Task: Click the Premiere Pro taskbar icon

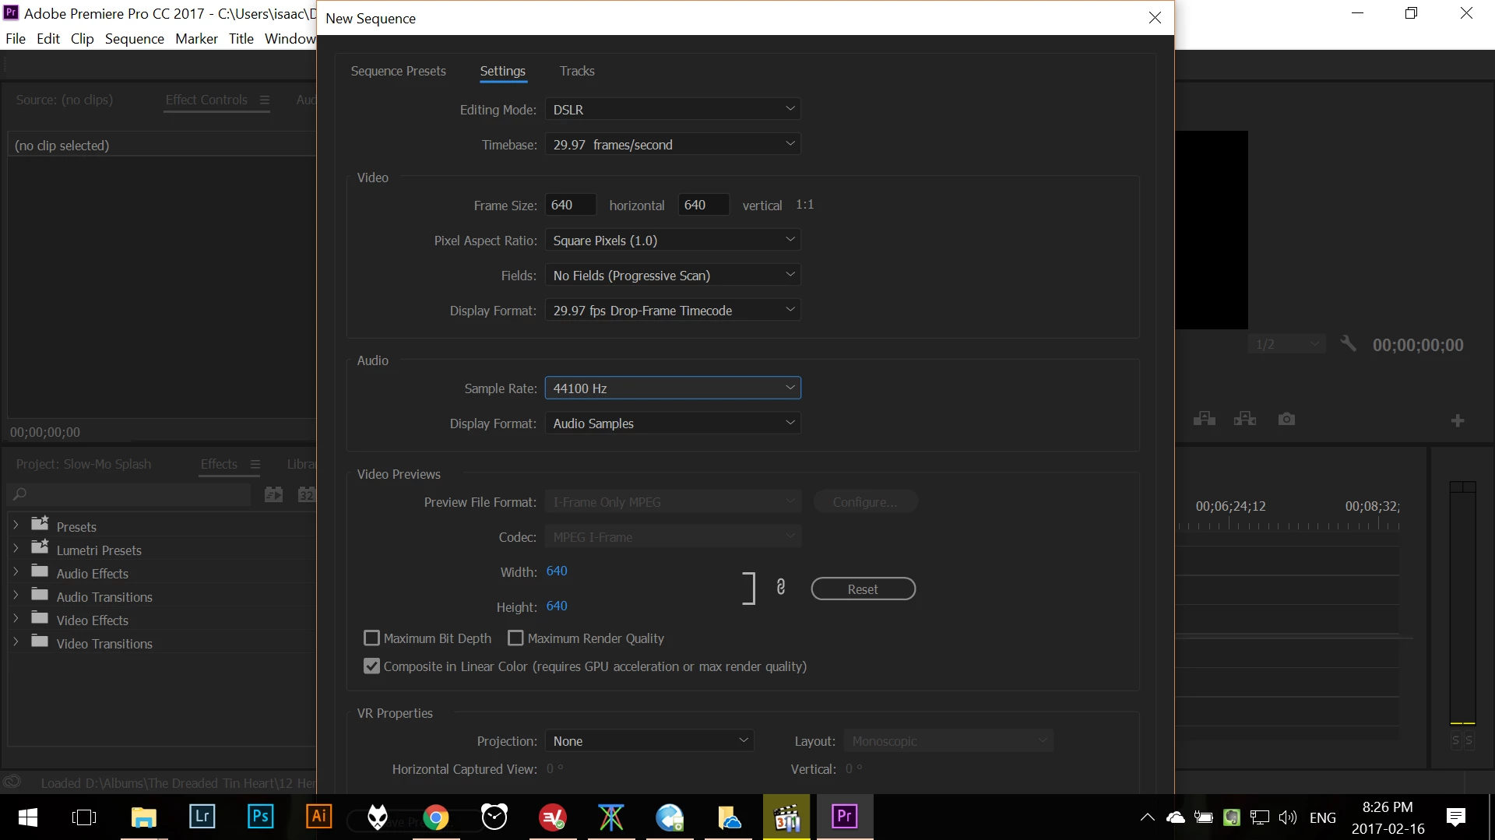Action: 845,817
